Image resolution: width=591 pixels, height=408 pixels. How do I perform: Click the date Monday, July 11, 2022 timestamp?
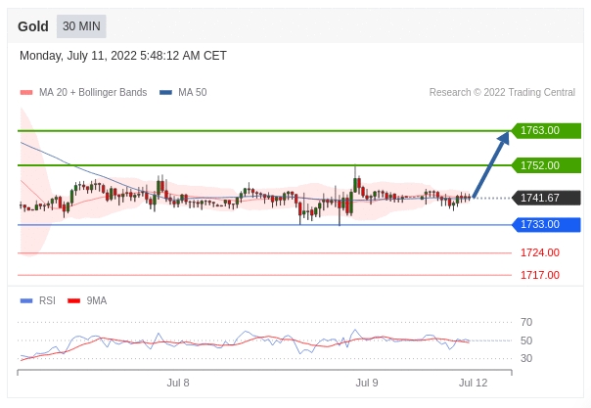tap(123, 56)
